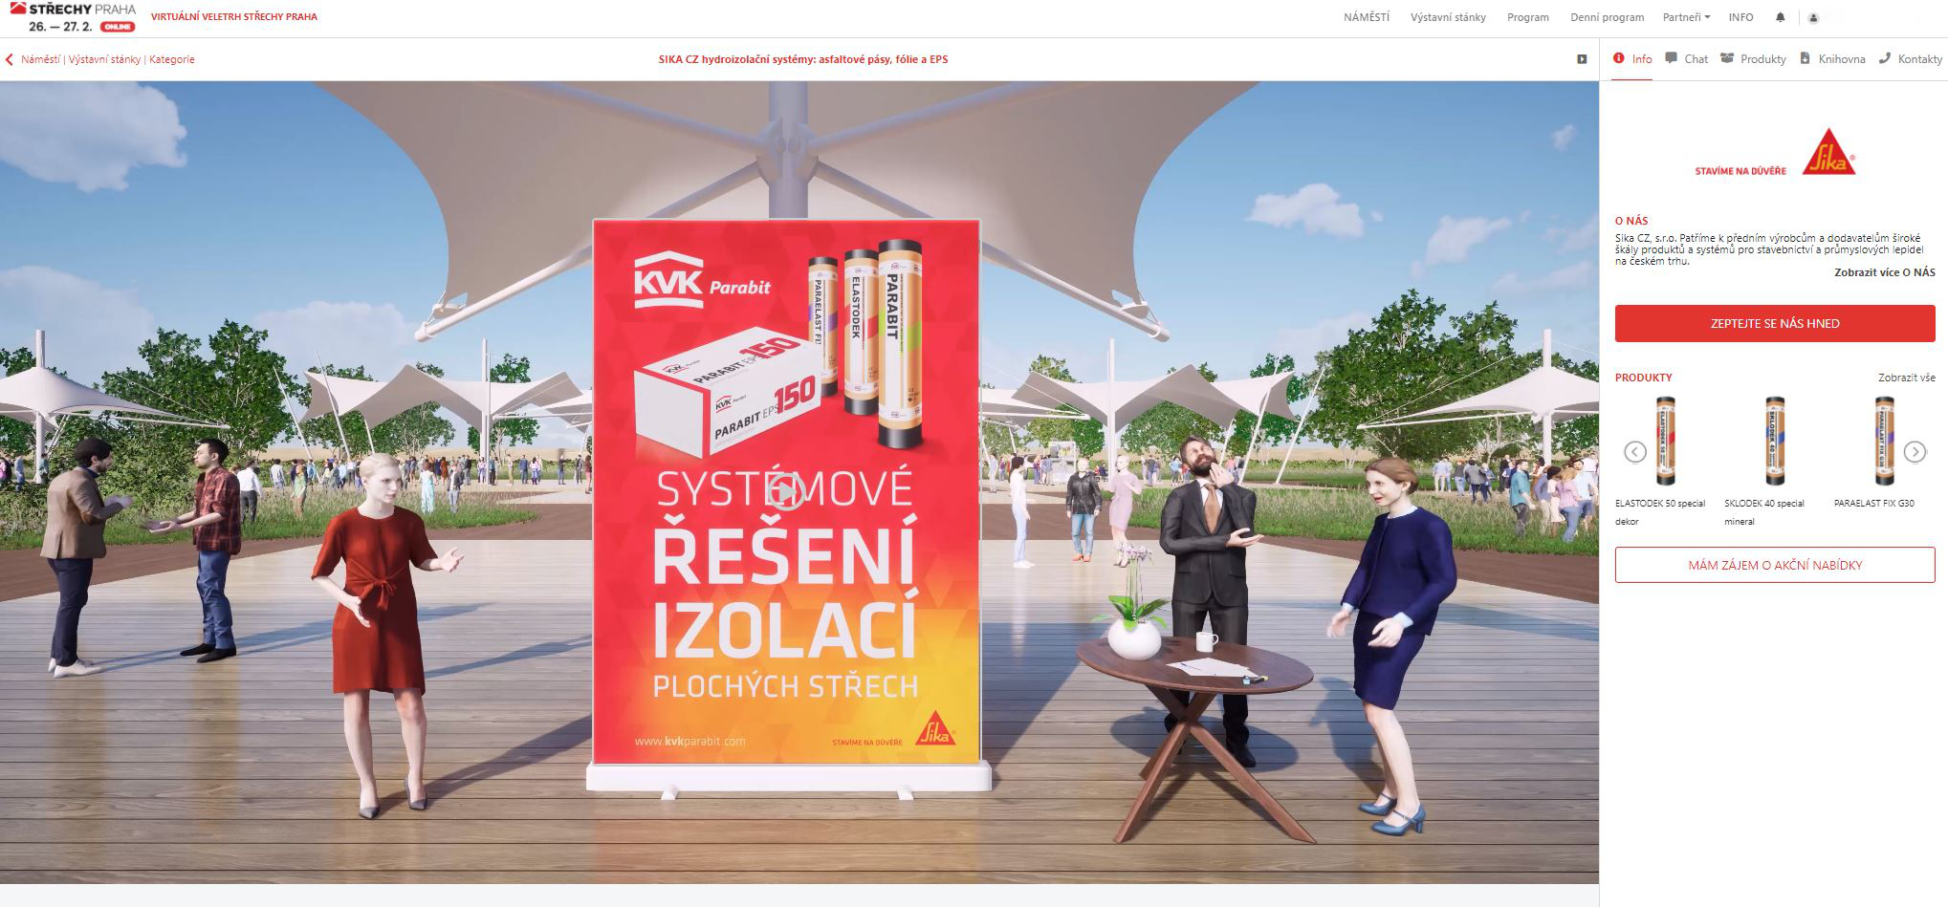Switch to the Chat tab
This screenshot has height=907, width=1948.
[1686, 59]
